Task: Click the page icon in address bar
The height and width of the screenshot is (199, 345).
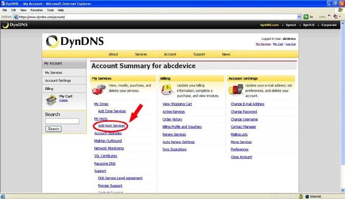Action: pyautogui.click(x=16, y=17)
